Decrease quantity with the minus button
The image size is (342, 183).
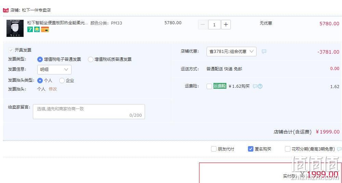[x=202, y=25]
